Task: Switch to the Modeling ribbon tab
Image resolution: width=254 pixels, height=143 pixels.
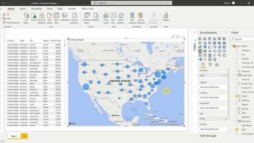Action: point(37,9)
